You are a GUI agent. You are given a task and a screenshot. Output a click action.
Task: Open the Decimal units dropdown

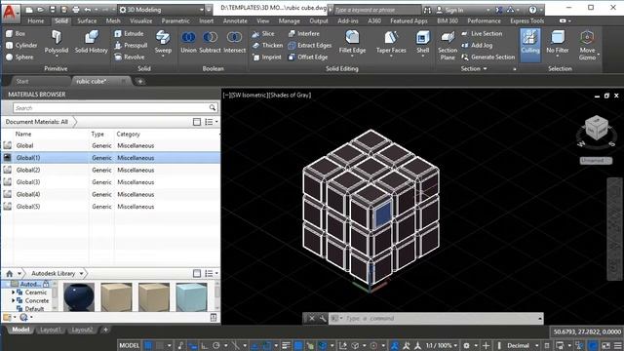[x=523, y=345]
